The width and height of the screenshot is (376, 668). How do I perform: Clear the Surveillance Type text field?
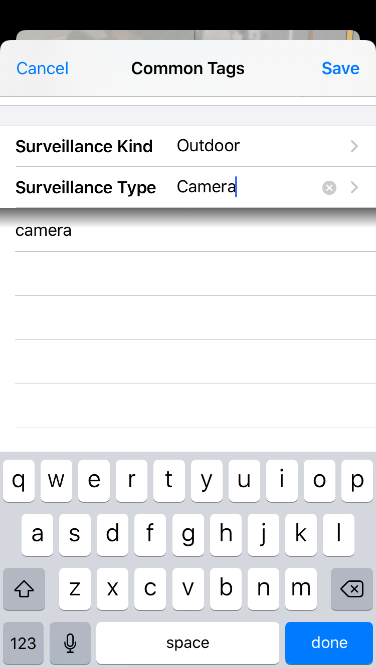(329, 188)
